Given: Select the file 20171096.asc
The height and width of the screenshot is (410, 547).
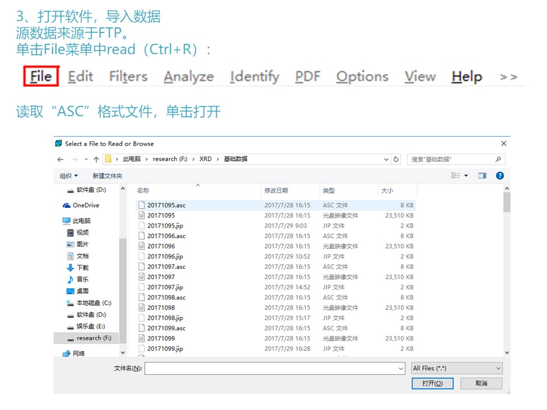Looking at the screenshot, I should [275, 236].
